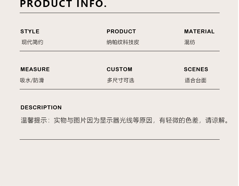
Task: Click the 混纺 material value
Action: [190, 42]
